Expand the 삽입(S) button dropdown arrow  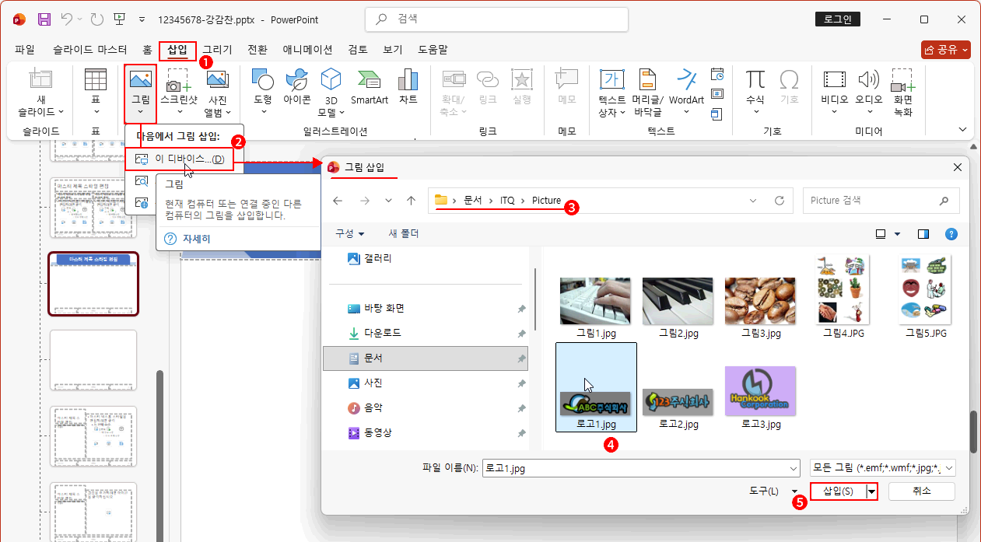pos(872,491)
